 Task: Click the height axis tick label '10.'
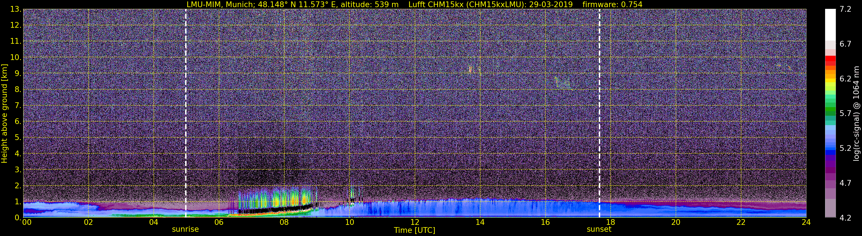coord(16,57)
